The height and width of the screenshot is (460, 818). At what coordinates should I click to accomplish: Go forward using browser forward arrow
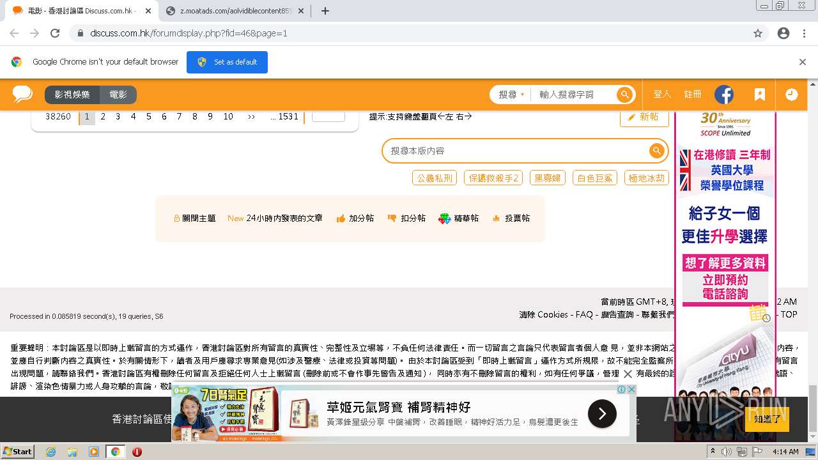35,33
